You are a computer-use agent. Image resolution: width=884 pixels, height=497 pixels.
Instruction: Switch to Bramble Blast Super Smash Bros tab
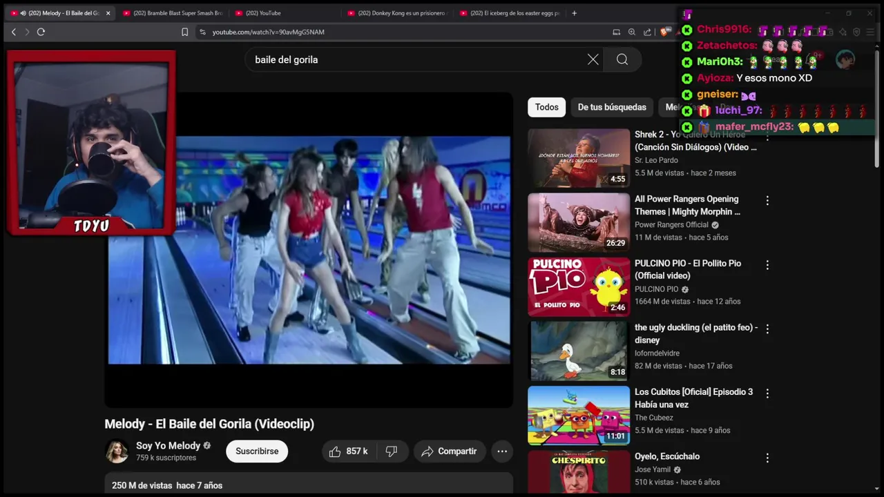pyautogui.click(x=173, y=13)
